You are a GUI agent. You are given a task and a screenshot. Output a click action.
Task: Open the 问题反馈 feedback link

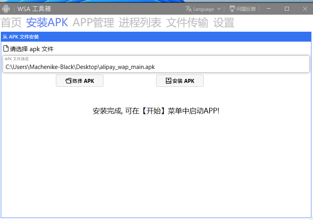[x=246, y=9]
